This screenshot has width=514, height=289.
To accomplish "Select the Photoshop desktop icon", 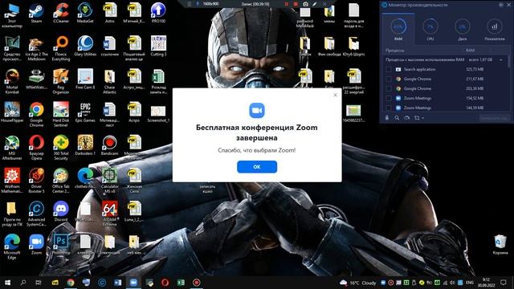I will [x=61, y=244].
